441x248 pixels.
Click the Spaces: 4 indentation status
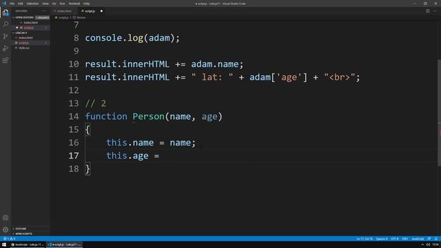pos(382,239)
